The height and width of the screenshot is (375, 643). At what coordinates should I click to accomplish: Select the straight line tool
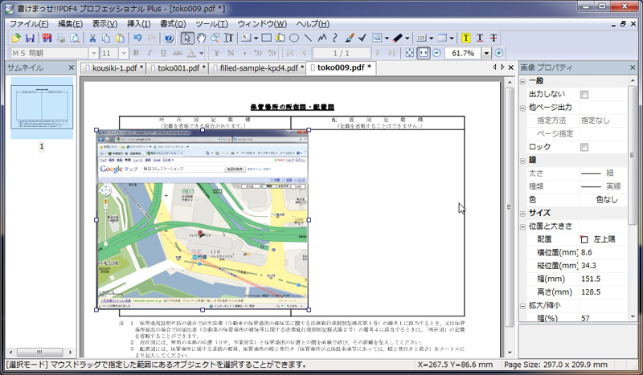coord(308,38)
